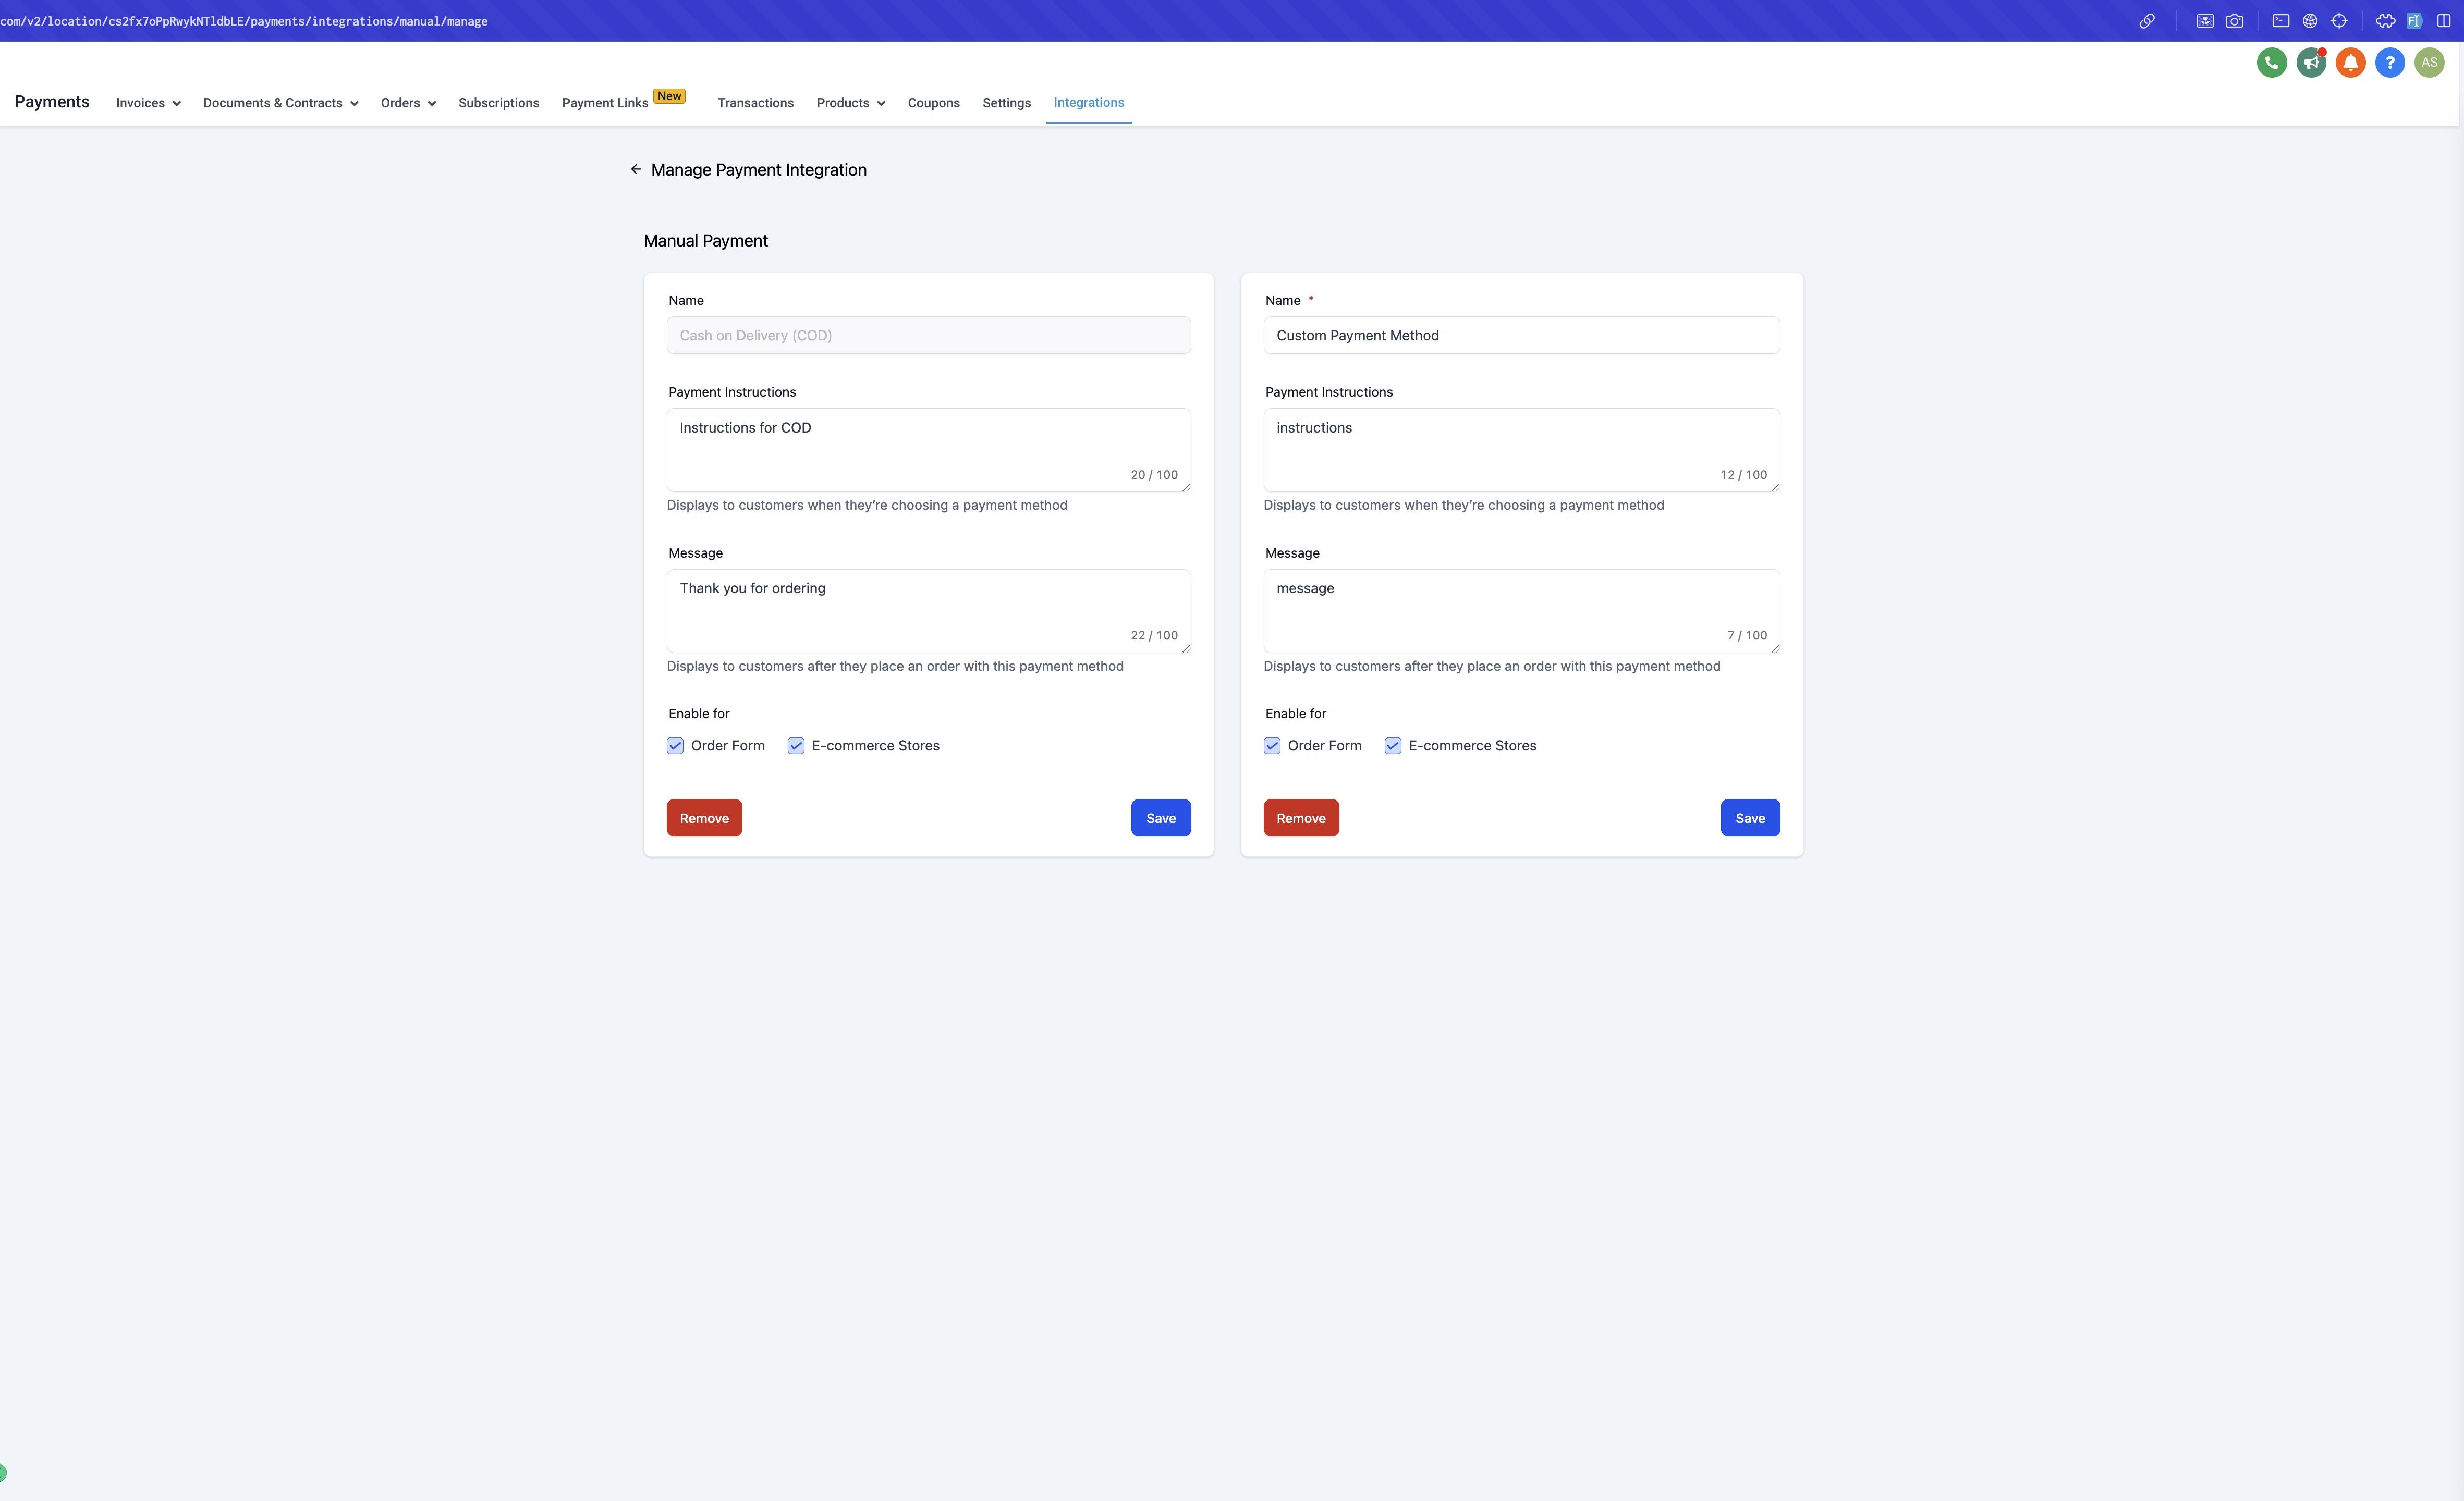The width and height of the screenshot is (2464, 1501).
Task: Click the copy link icon in the browser toolbar
Action: click(x=2146, y=21)
